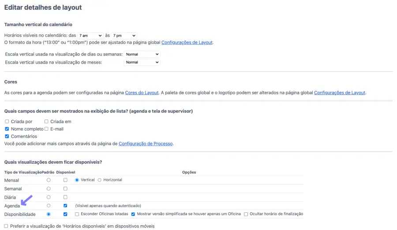Open the 'Configuração de Processo' link
This screenshot has width=397, height=230.
click(146, 143)
